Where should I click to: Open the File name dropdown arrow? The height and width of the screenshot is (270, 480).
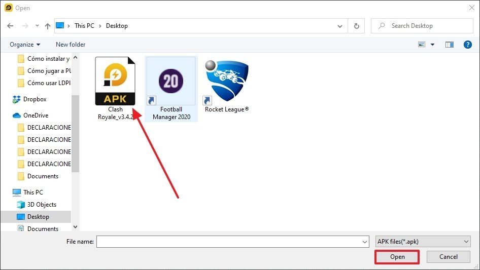point(365,242)
